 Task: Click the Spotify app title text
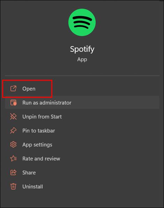82,49
